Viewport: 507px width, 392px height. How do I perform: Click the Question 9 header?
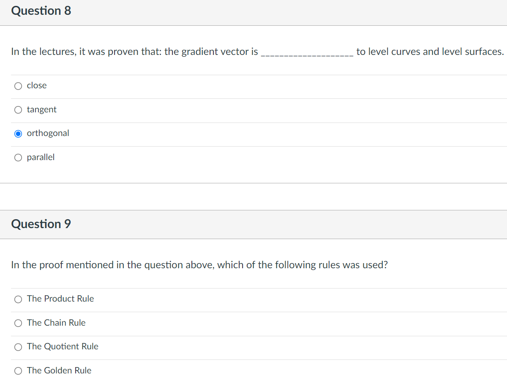[41, 224]
